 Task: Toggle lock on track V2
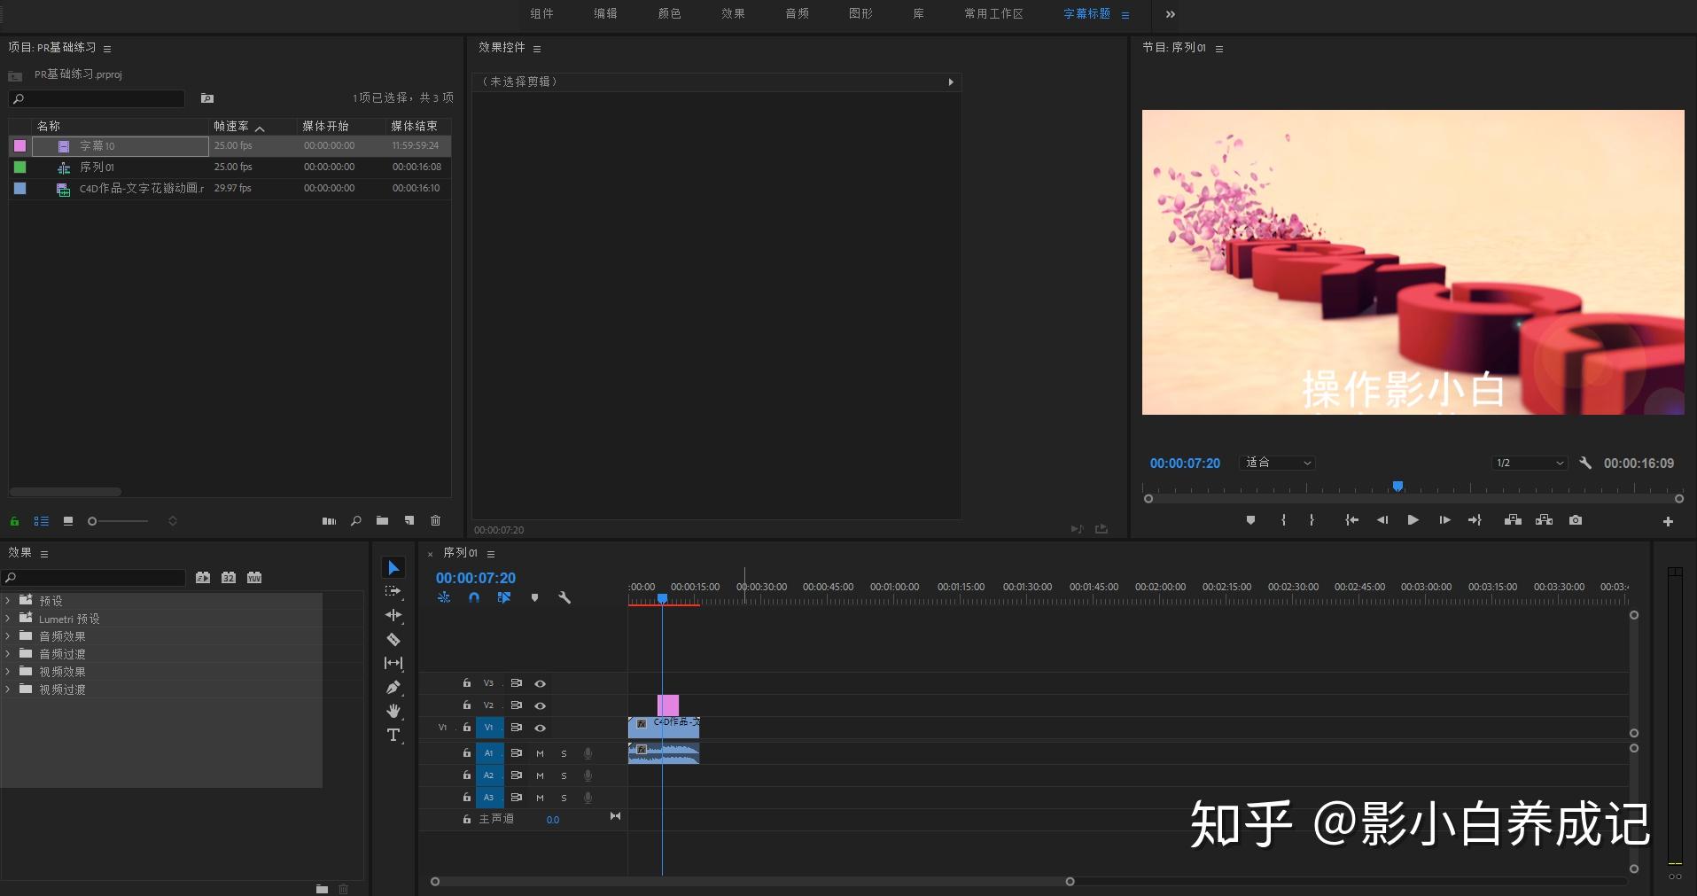click(x=466, y=705)
